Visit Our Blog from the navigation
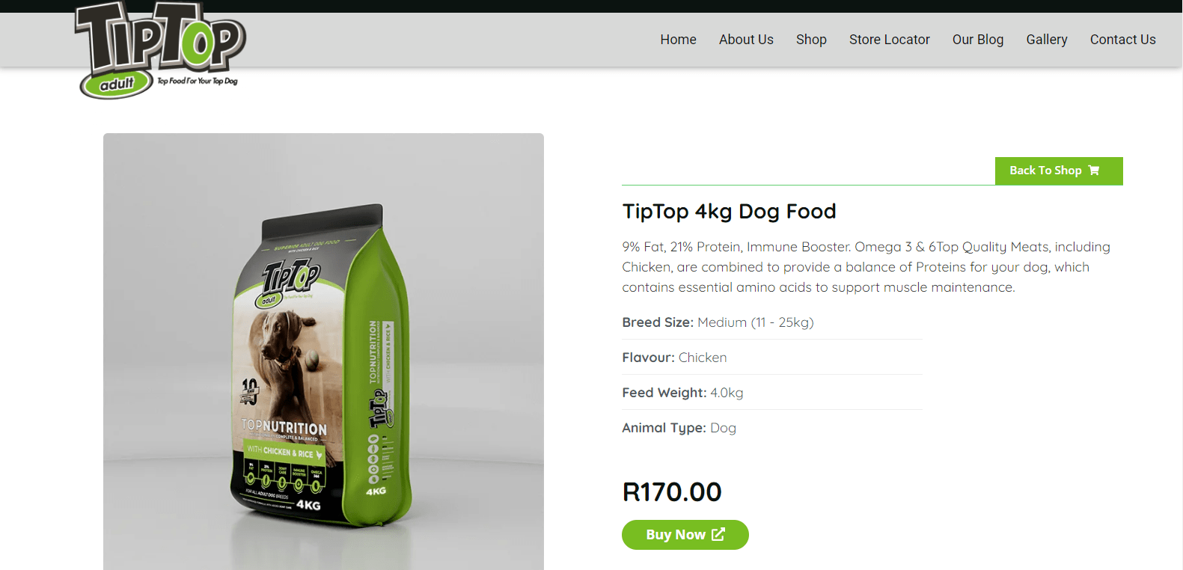This screenshot has height=570, width=1183. [x=977, y=40]
